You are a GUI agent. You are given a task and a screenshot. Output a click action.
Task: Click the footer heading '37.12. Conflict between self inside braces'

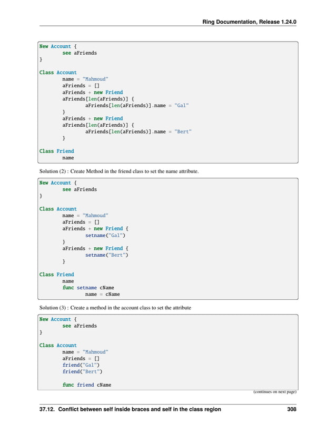[x=130, y=409]
